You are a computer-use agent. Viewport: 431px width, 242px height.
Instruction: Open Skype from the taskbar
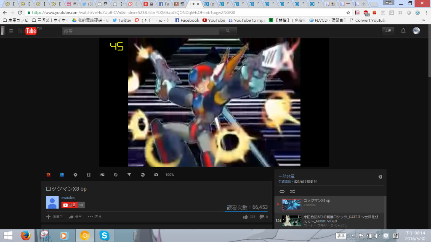104,236
